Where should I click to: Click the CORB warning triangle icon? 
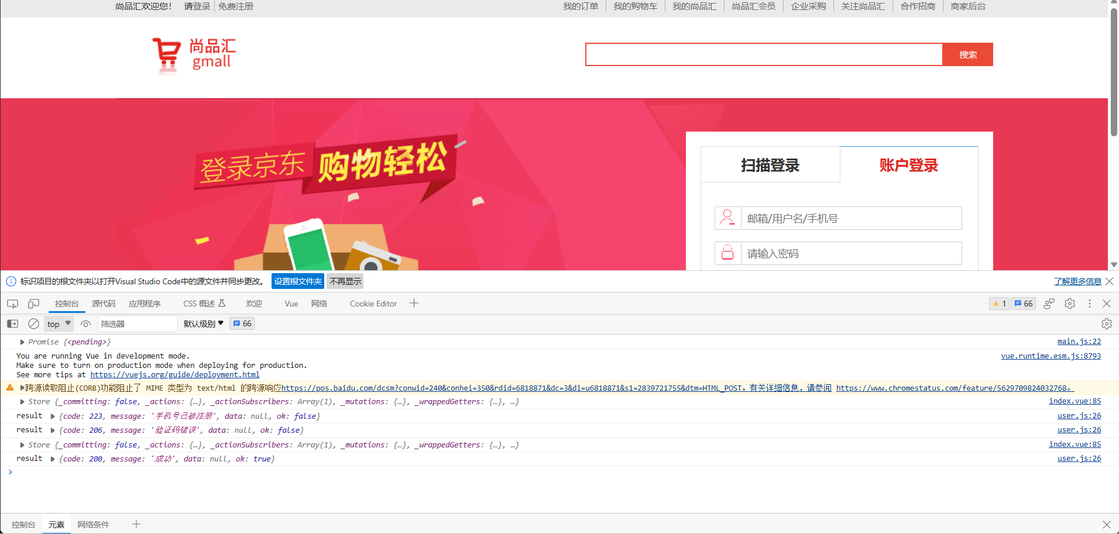tap(10, 387)
